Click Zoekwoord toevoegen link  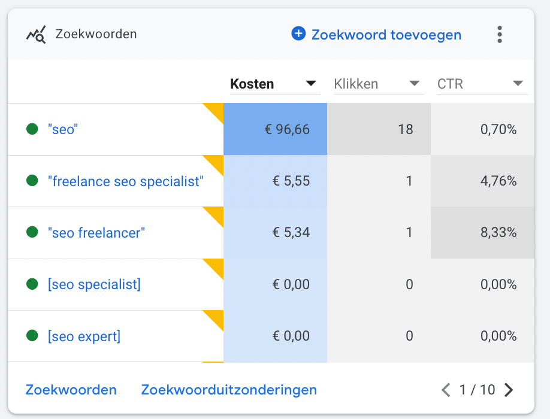coord(386,35)
